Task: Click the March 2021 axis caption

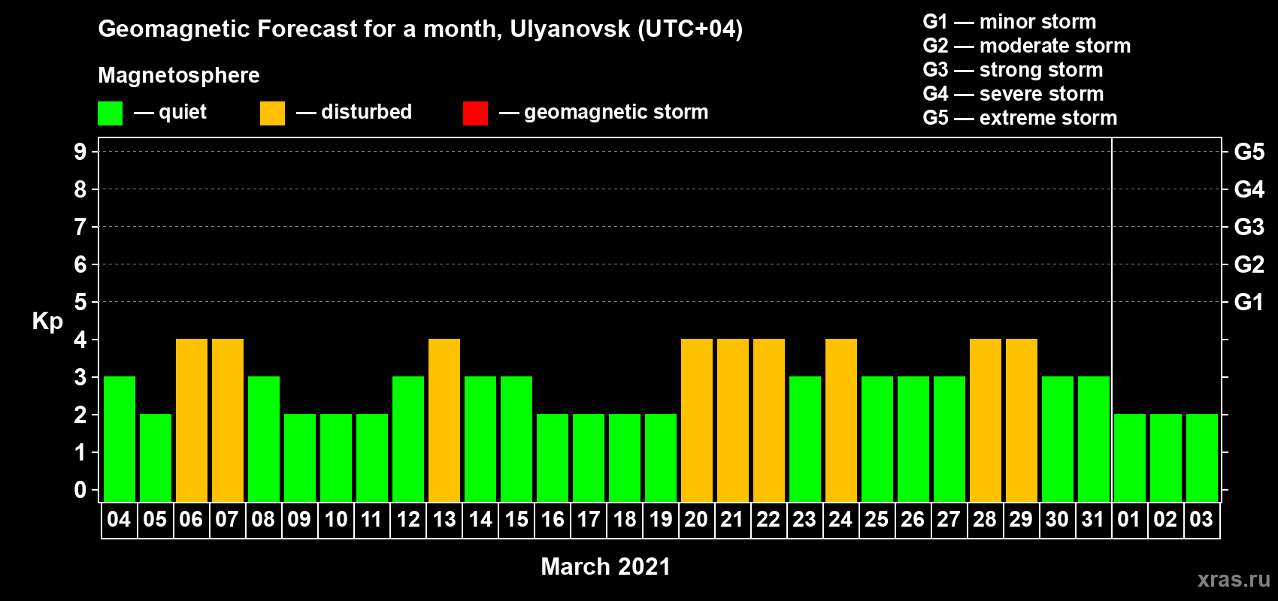Action: tap(605, 566)
